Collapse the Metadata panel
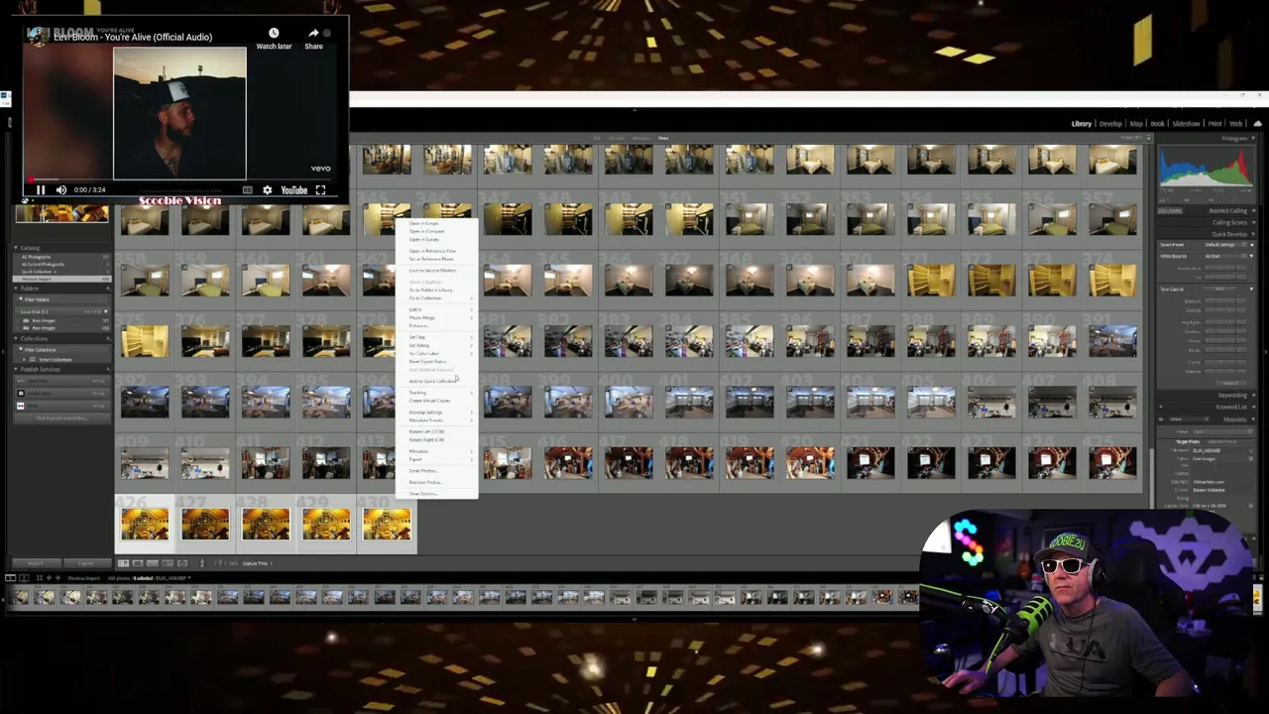 pos(1253,418)
